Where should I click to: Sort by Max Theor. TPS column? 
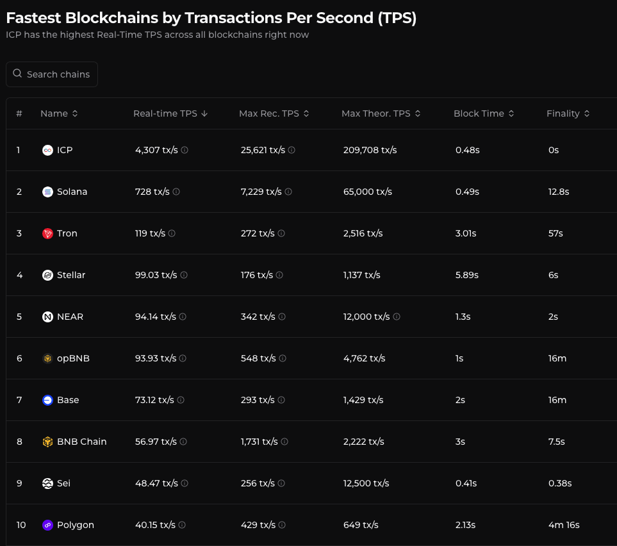pyautogui.click(x=381, y=113)
